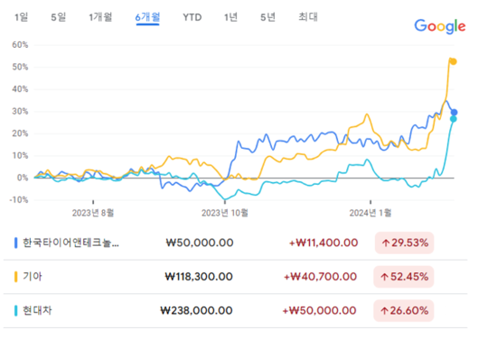Viewport: 488px width, 339px height.
Task: Switch chart to YTD range
Action: pyautogui.click(x=192, y=17)
